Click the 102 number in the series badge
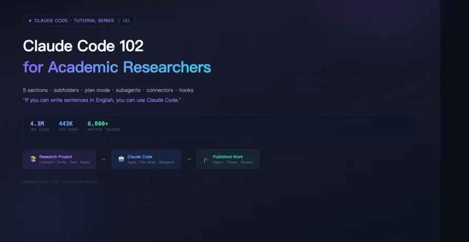This screenshot has height=242, width=469. [126, 21]
